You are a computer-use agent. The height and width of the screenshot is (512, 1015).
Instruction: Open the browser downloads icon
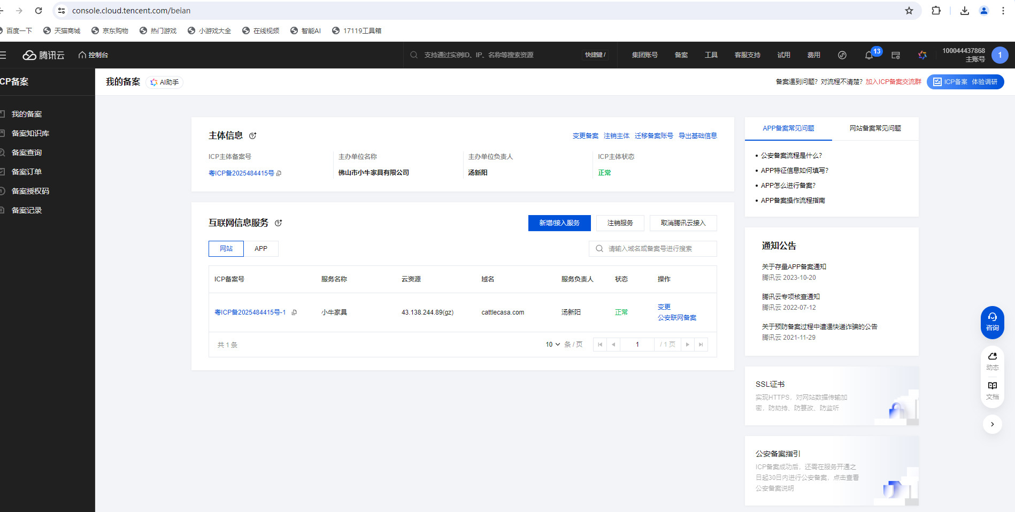coord(965,11)
